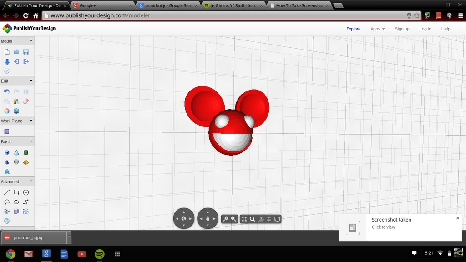Add a yellow pyramid shape
Viewport: 466px width, 262px height.
click(26, 162)
